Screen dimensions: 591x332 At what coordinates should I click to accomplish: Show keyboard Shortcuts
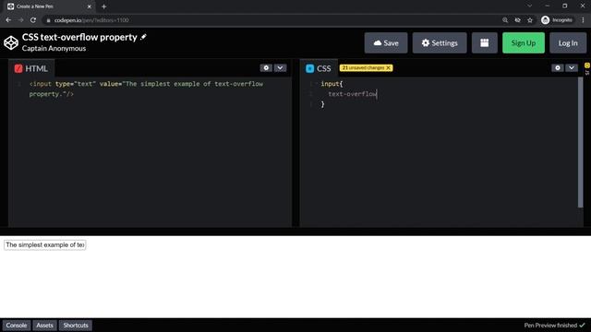click(76, 326)
